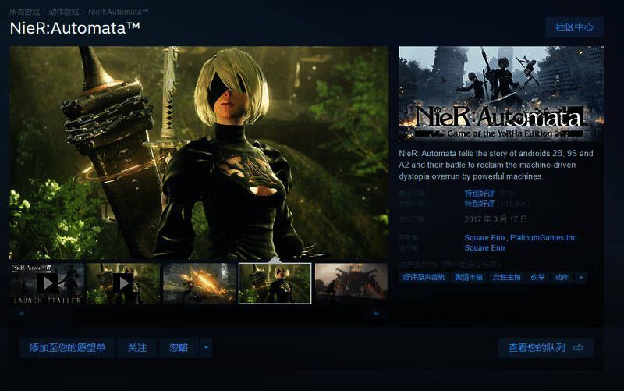Select the highlighted 2B screenshot thumbnail
This screenshot has width=624, height=391.
[275, 283]
